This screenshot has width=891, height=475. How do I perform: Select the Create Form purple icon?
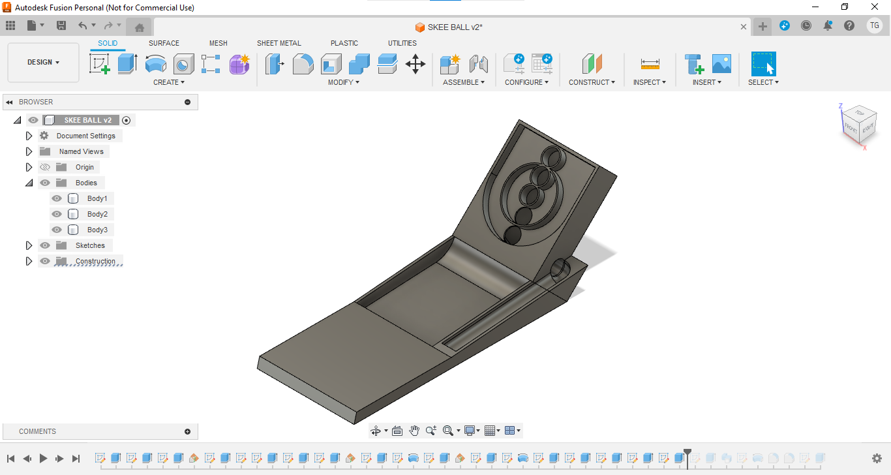pyautogui.click(x=239, y=64)
